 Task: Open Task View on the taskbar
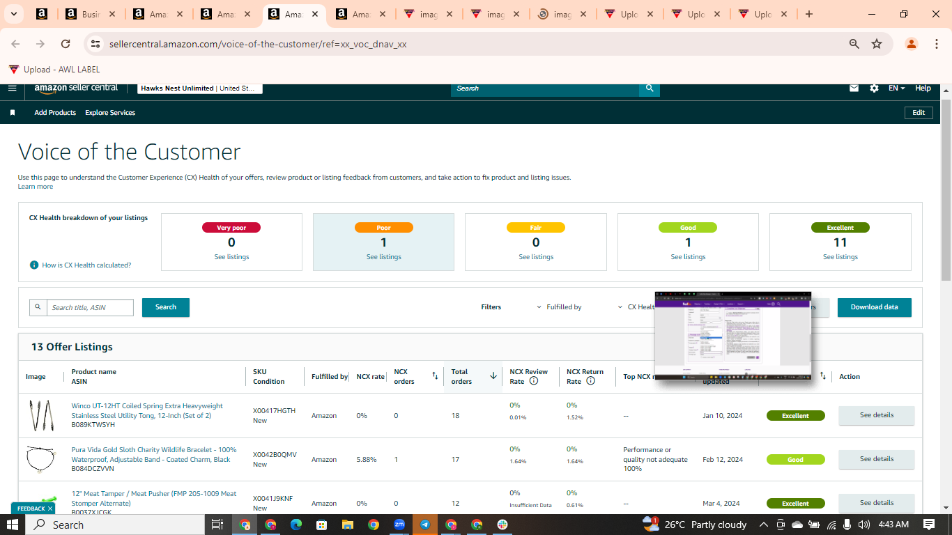217,525
